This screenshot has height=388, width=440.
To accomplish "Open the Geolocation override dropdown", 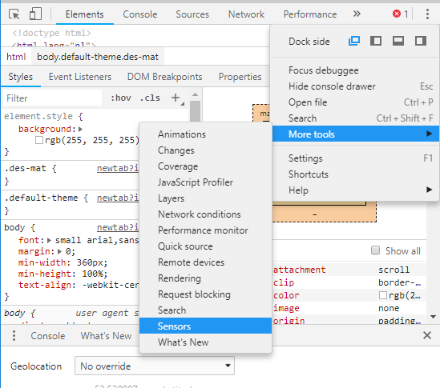I will pos(155,366).
